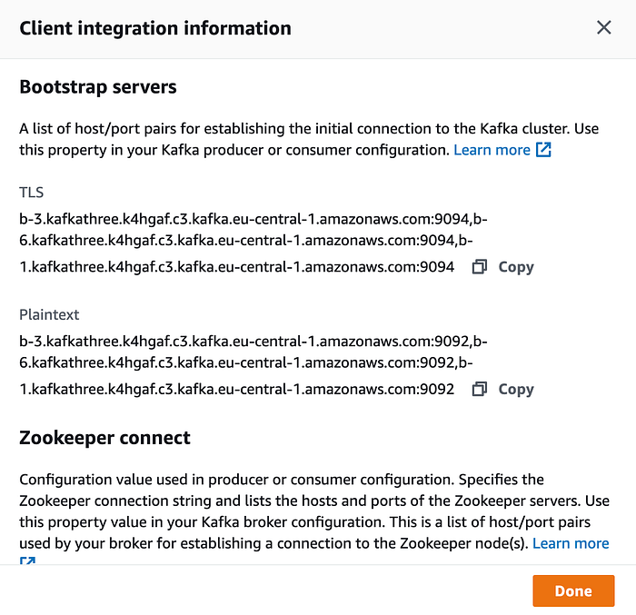636x615 pixels.
Task: Click the Copy label for TLS servers
Action: click(515, 267)
